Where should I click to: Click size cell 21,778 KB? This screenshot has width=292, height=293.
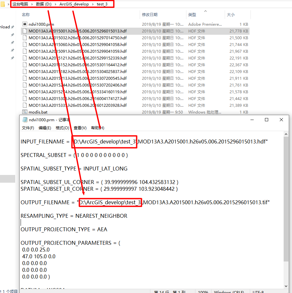[x=239, y=31]
